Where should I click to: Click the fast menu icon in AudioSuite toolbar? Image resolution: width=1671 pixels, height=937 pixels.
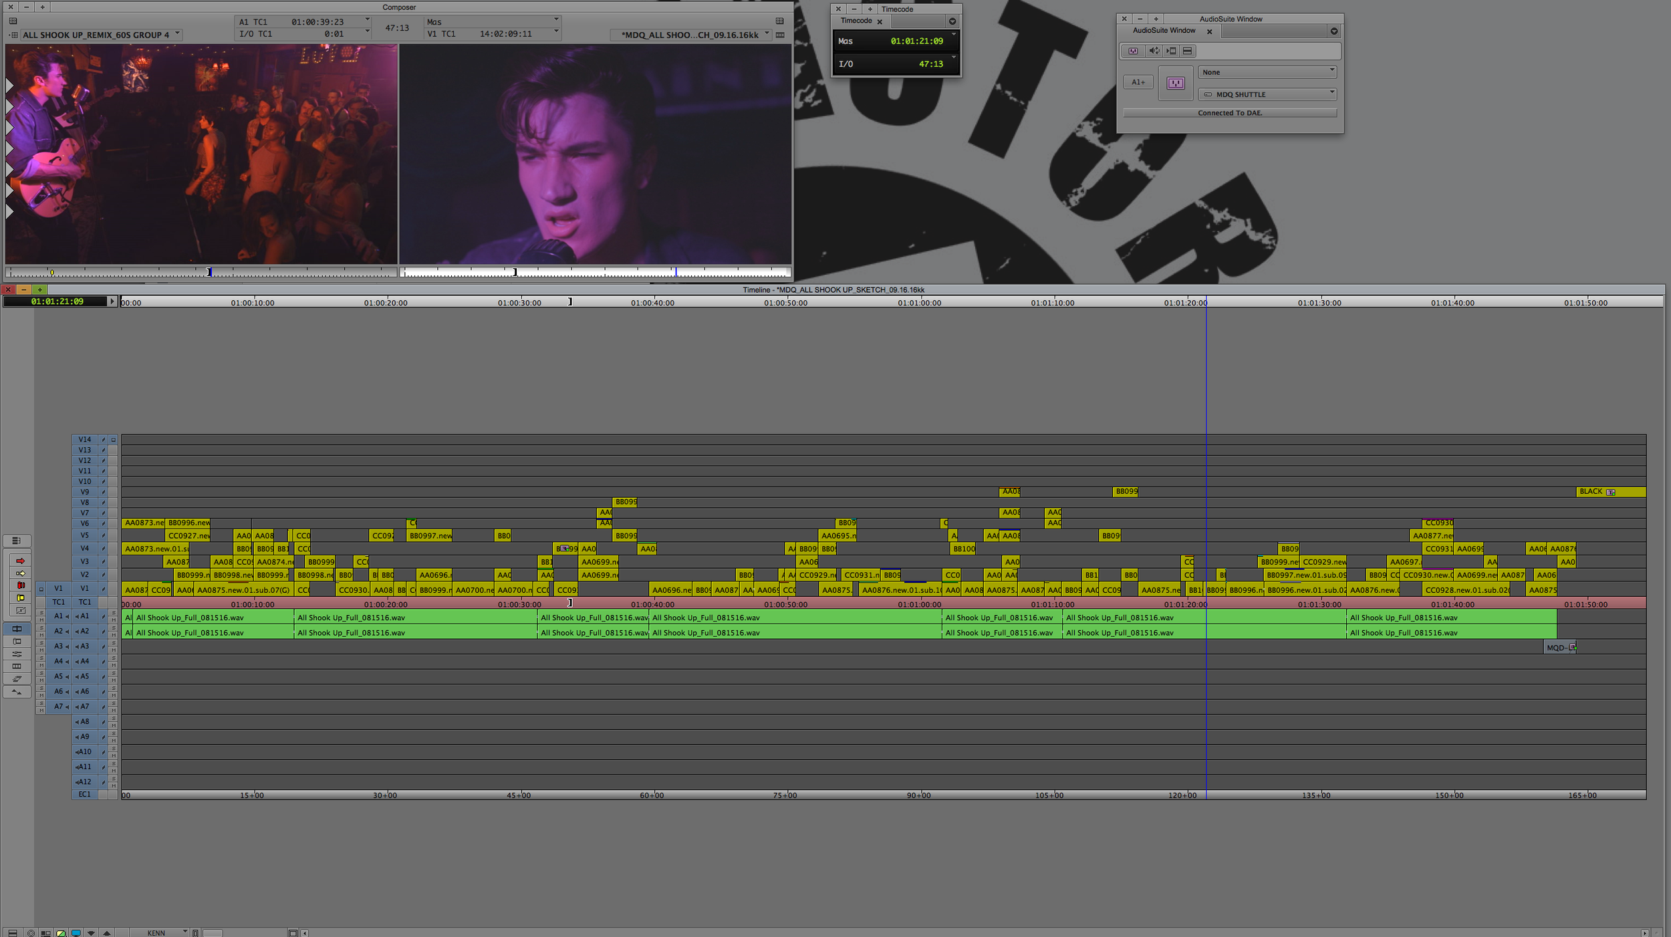point(1187,51)
